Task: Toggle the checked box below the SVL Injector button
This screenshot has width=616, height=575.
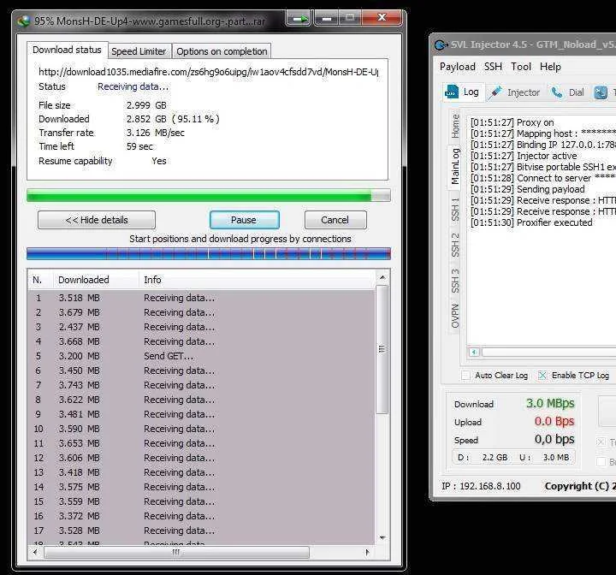Action: 601,442
